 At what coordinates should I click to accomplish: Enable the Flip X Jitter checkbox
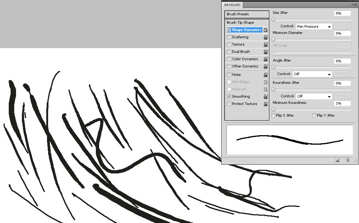273,116
